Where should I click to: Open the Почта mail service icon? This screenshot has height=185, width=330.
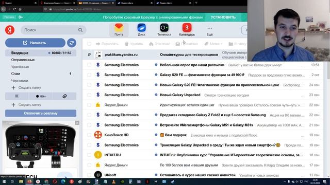[x=119, y=30]
